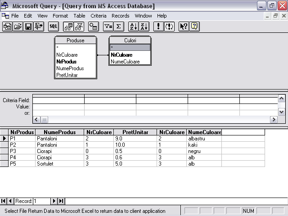Click the Return Data door icon

pyautogui.click(x=39, y=27)
